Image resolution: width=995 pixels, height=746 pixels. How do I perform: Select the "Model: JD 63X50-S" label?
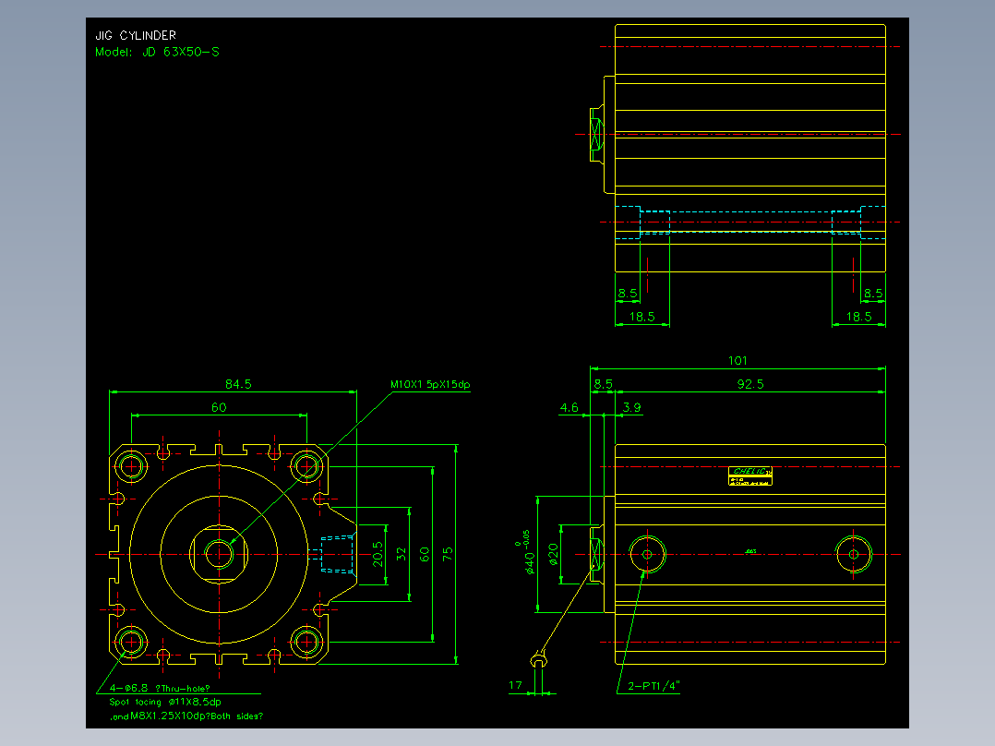coord(157,52)
